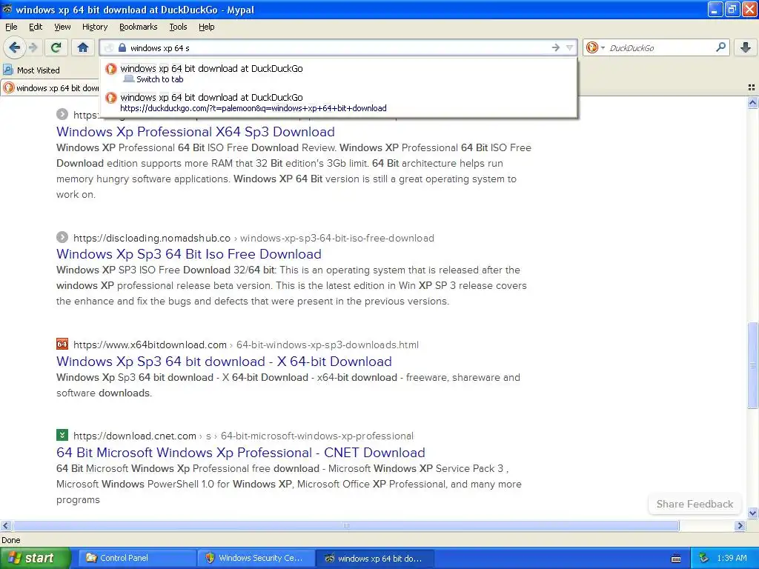The height and width of the screenshot is (569, 759).
Task: Click the discloading.nomadshub.co favicon
Action: point(62,237)
